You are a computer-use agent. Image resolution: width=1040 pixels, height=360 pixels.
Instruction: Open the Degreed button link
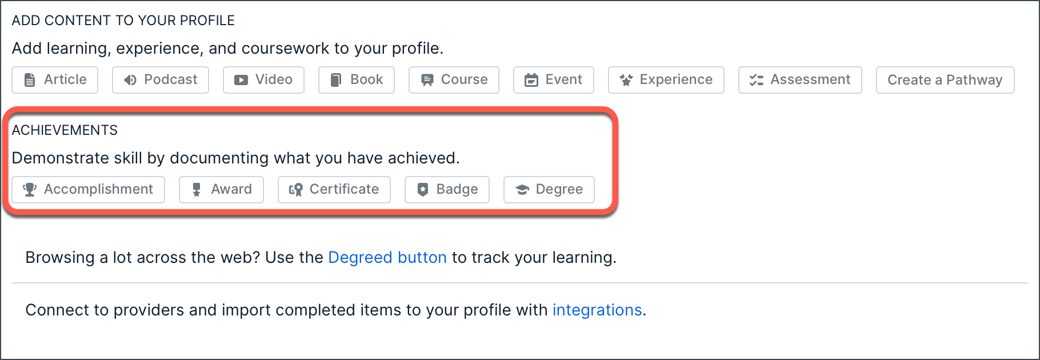(387, 258)
